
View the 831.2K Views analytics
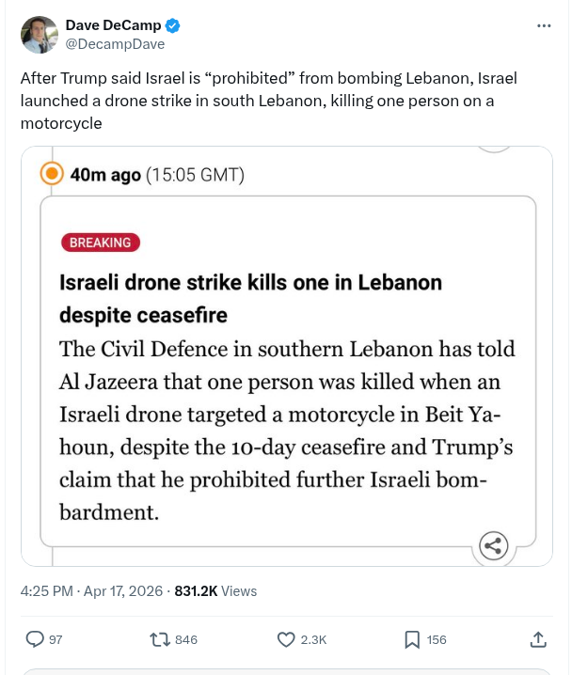[215, 591]
